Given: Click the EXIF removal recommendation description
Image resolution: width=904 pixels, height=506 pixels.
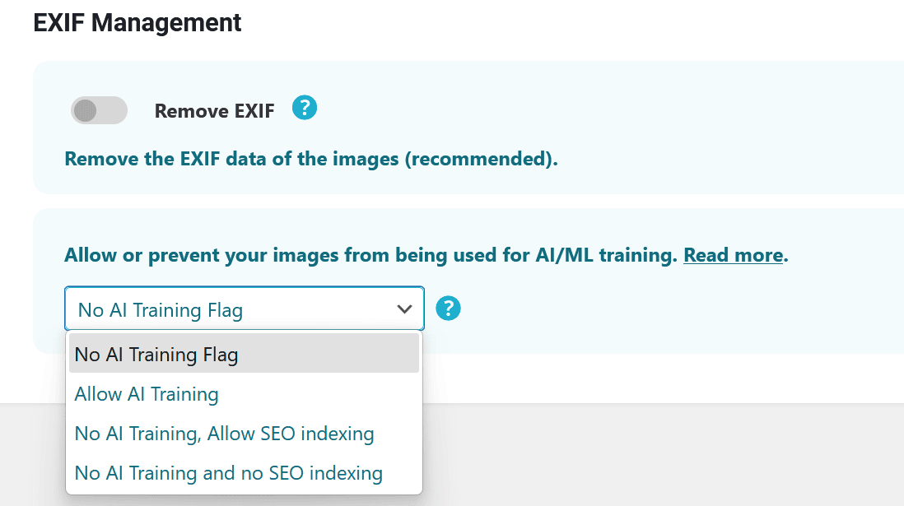Looking at the screenshot, I should pos(311,159).
